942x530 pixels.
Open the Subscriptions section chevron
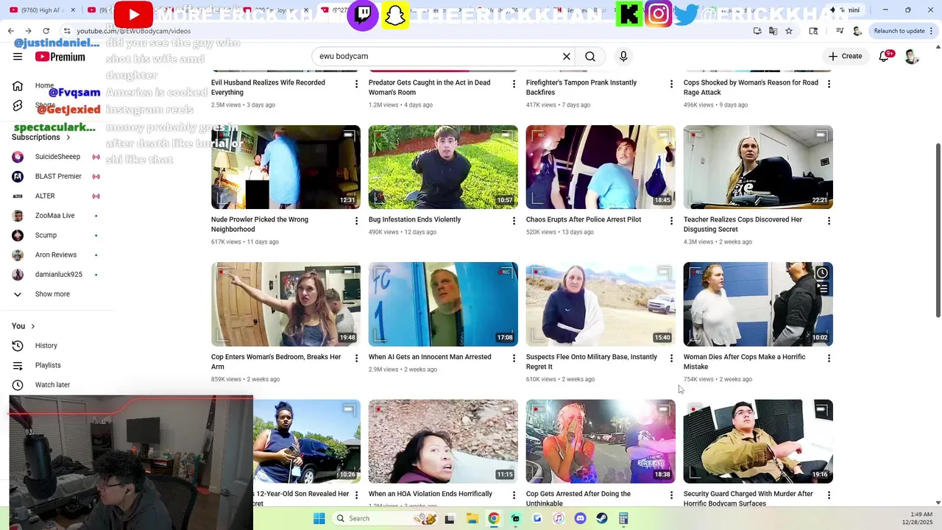(x=68, y=138)
